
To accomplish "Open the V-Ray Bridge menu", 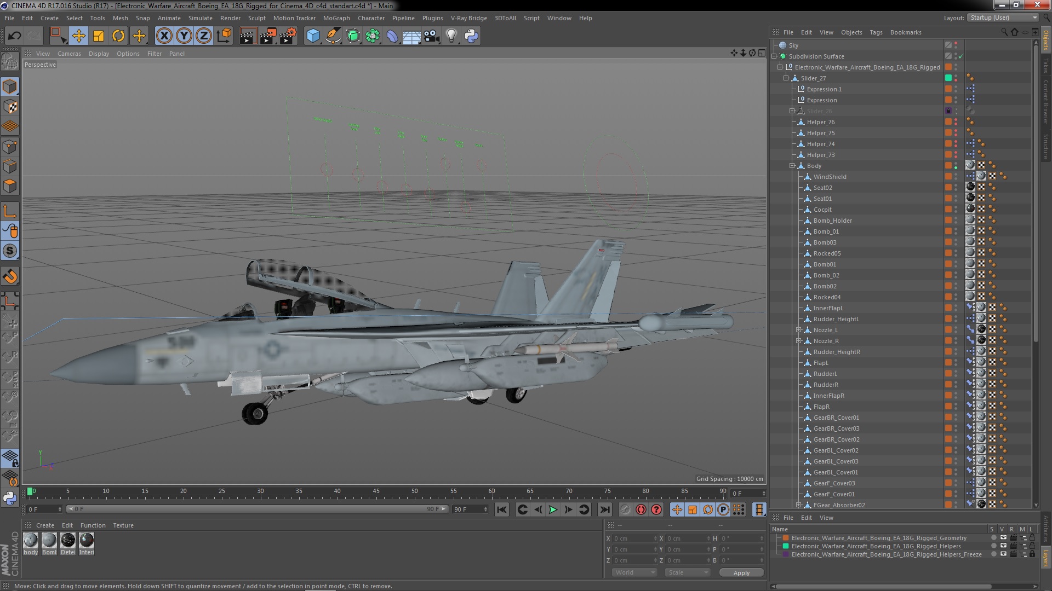I will click(468, 18).
